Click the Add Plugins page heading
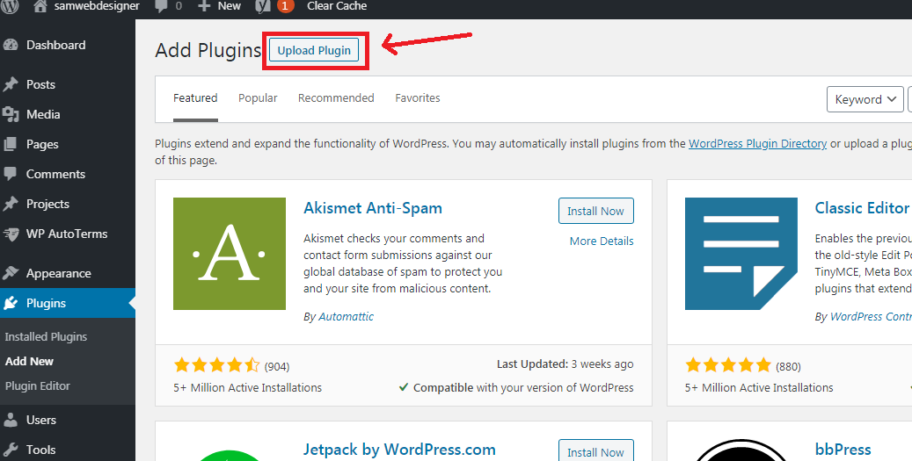This screenshot has width=912, height=461. (x=208, y=51)
